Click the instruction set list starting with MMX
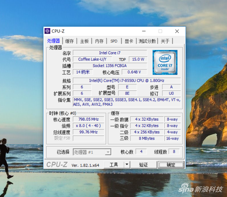227x197 pixels. tap(127, 102)
